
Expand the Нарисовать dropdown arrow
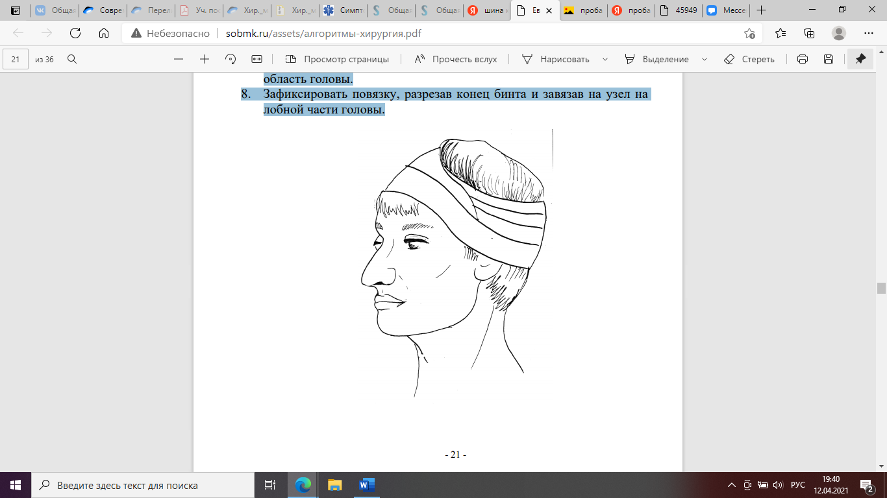605,59
